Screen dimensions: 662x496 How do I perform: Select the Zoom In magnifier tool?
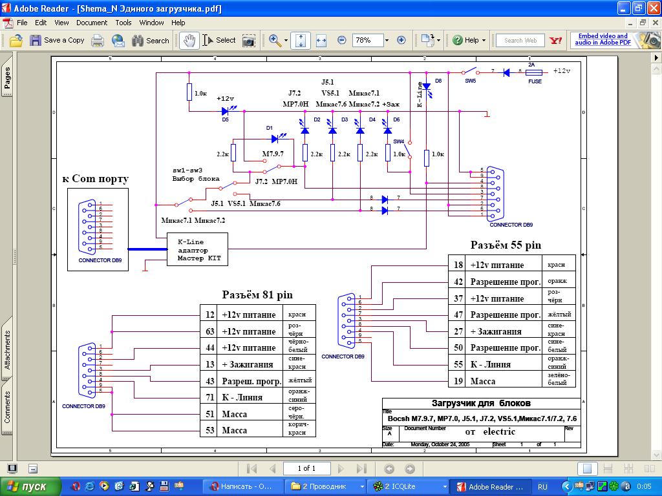[x=275, y=41]
